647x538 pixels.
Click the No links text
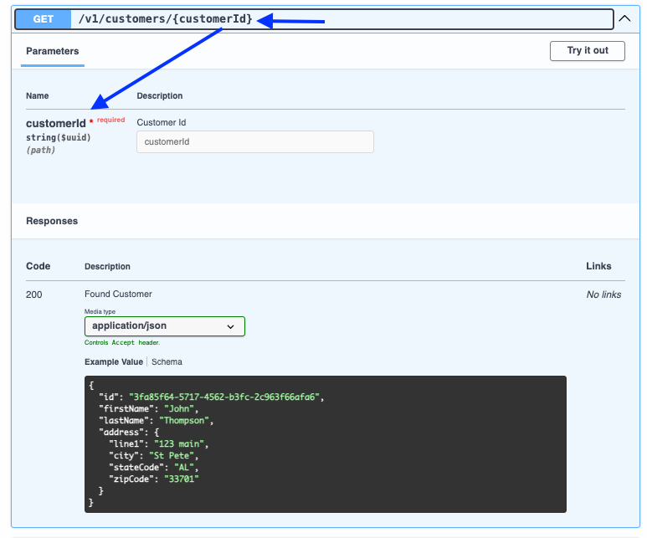coord(603,295)
